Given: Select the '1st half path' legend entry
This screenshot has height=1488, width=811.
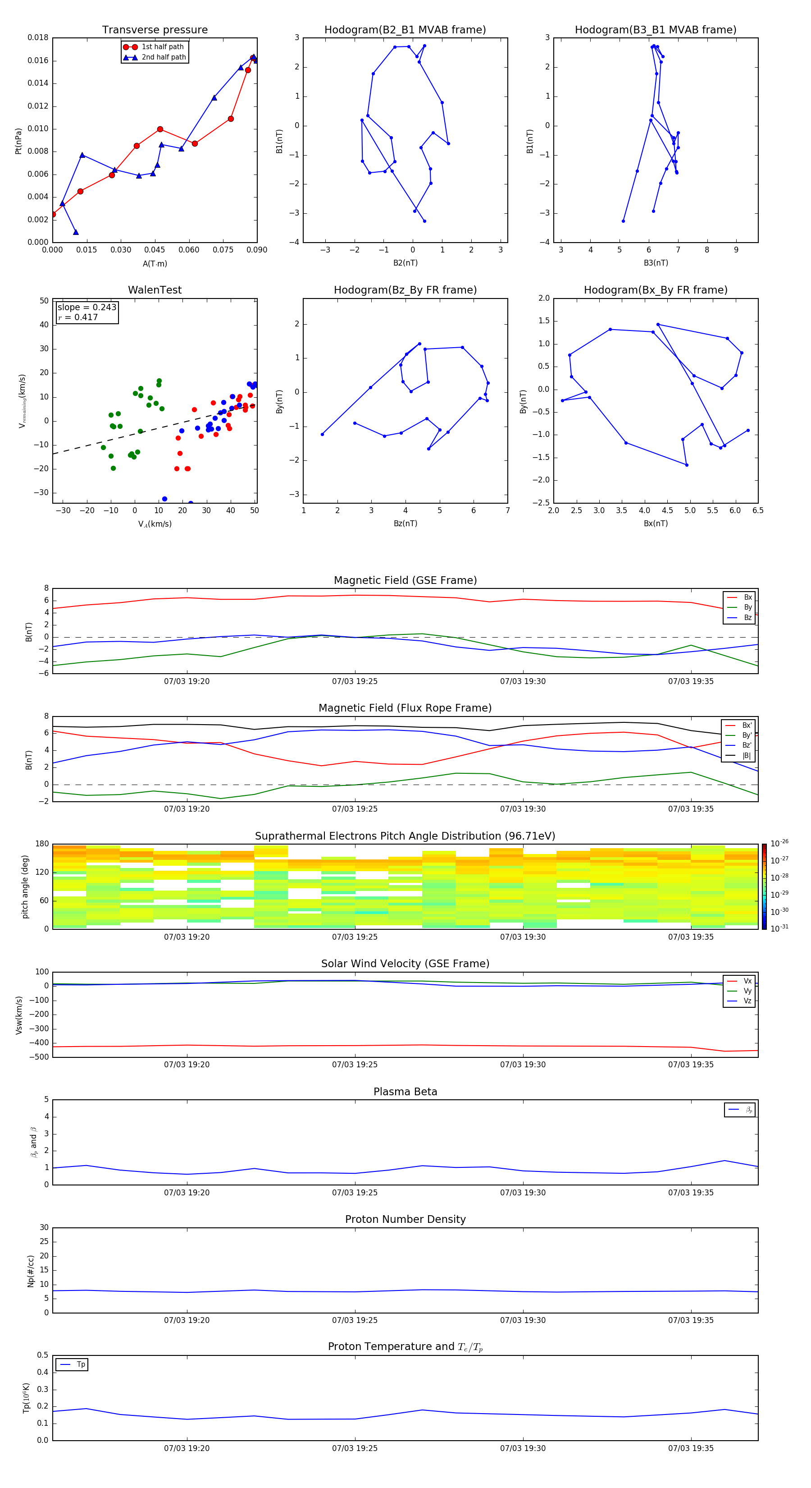Looking at the screenshot, I should 154,47.
